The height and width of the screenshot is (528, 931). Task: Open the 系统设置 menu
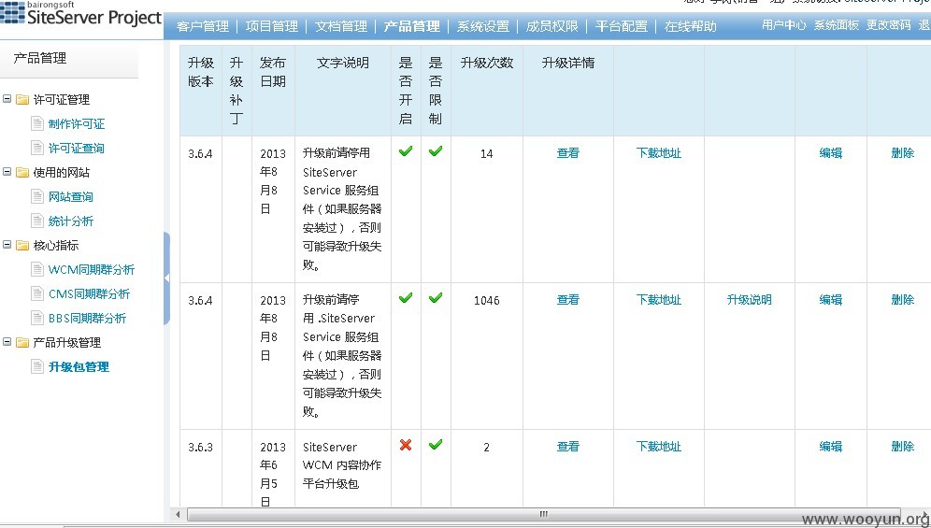pos(483,26)
